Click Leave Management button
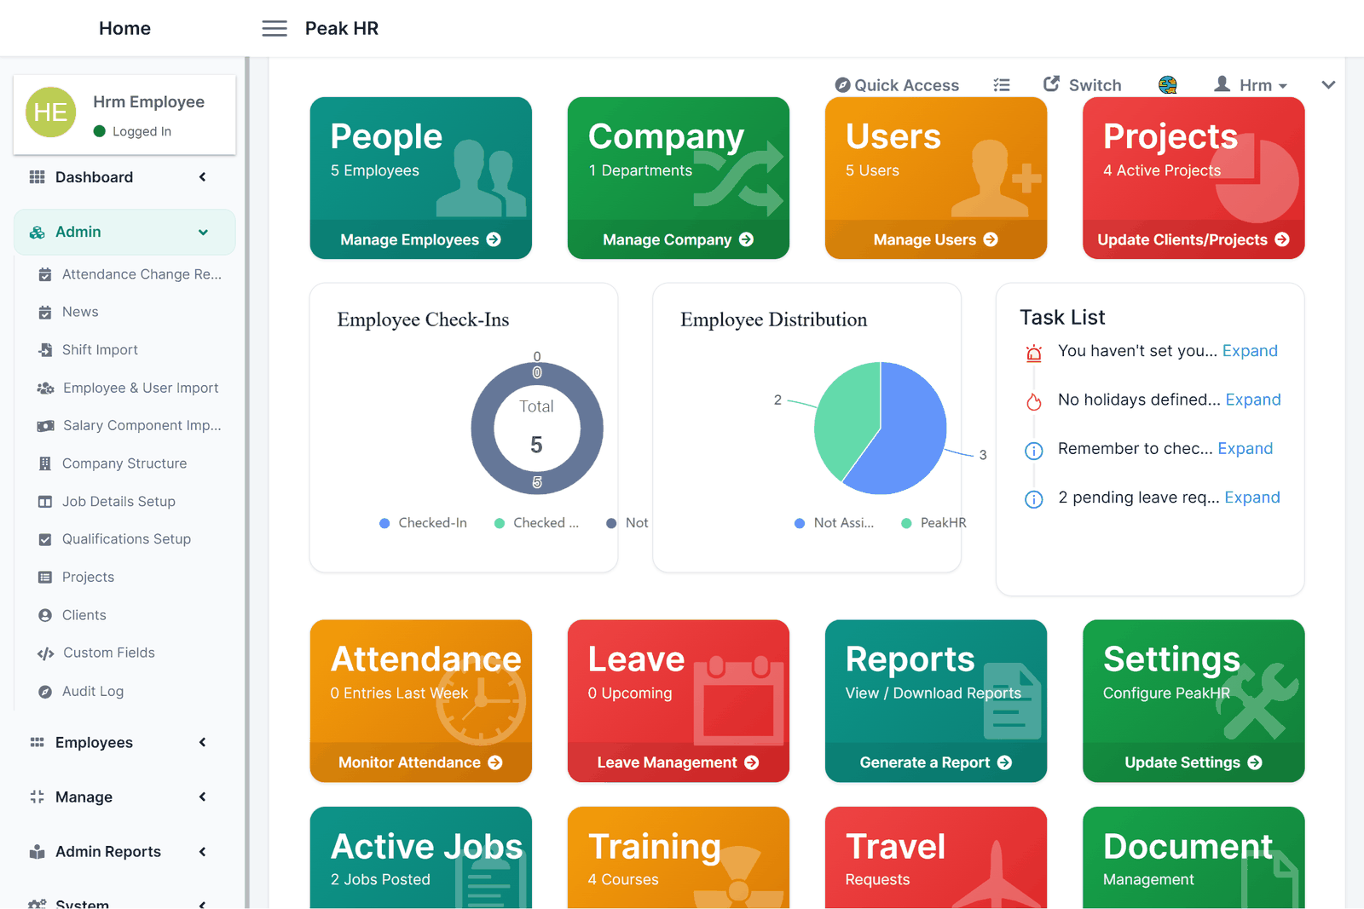 click(x=678, y=762)
